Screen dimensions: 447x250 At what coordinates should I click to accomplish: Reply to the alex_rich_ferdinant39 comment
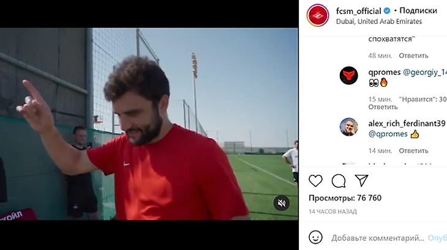click(413, 151)
